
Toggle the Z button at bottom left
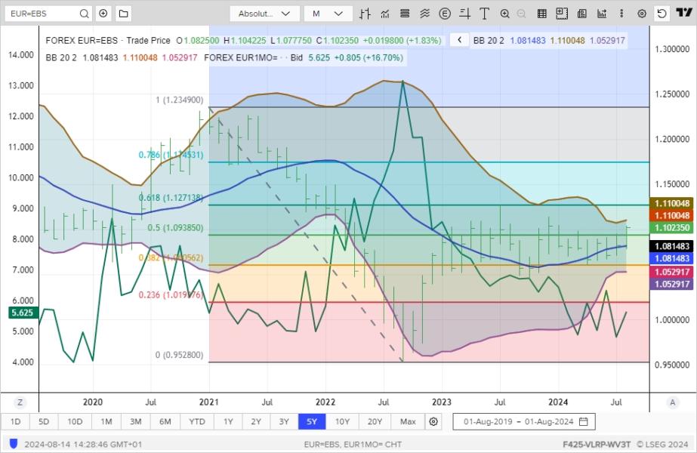coord(20,402)
